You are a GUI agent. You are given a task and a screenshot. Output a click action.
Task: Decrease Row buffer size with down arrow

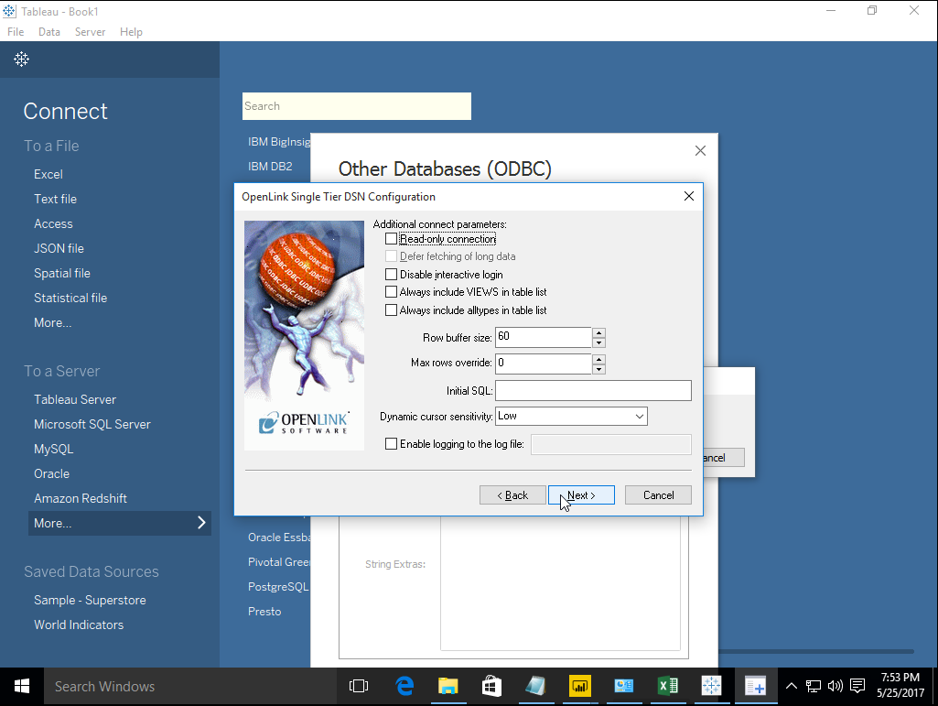(598, 342)
